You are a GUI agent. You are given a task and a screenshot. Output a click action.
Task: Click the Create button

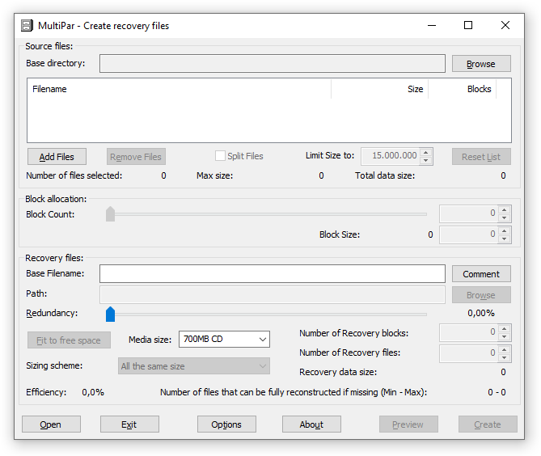(488, 424)
